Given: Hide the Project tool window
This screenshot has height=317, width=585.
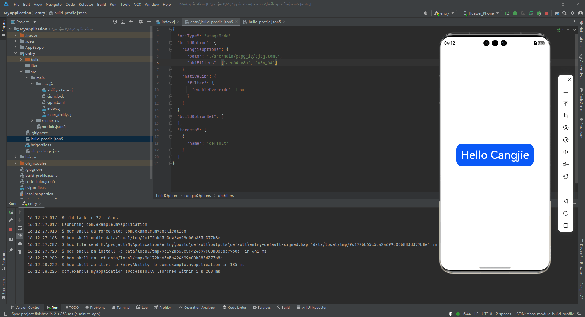Looking at the screenshot, I should point(149,22).
